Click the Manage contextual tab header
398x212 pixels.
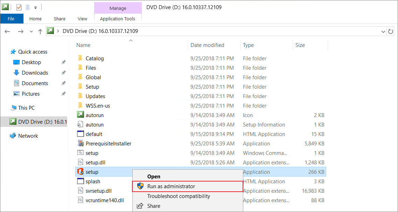[x=118, y=8]
